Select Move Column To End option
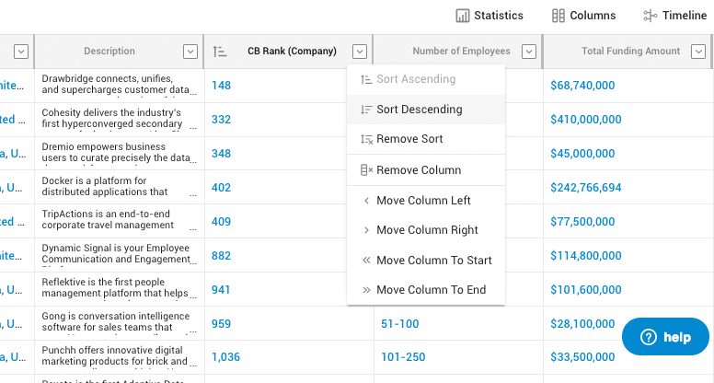The width and height of the screenshot is (714, 383). (x=426, y=290)
